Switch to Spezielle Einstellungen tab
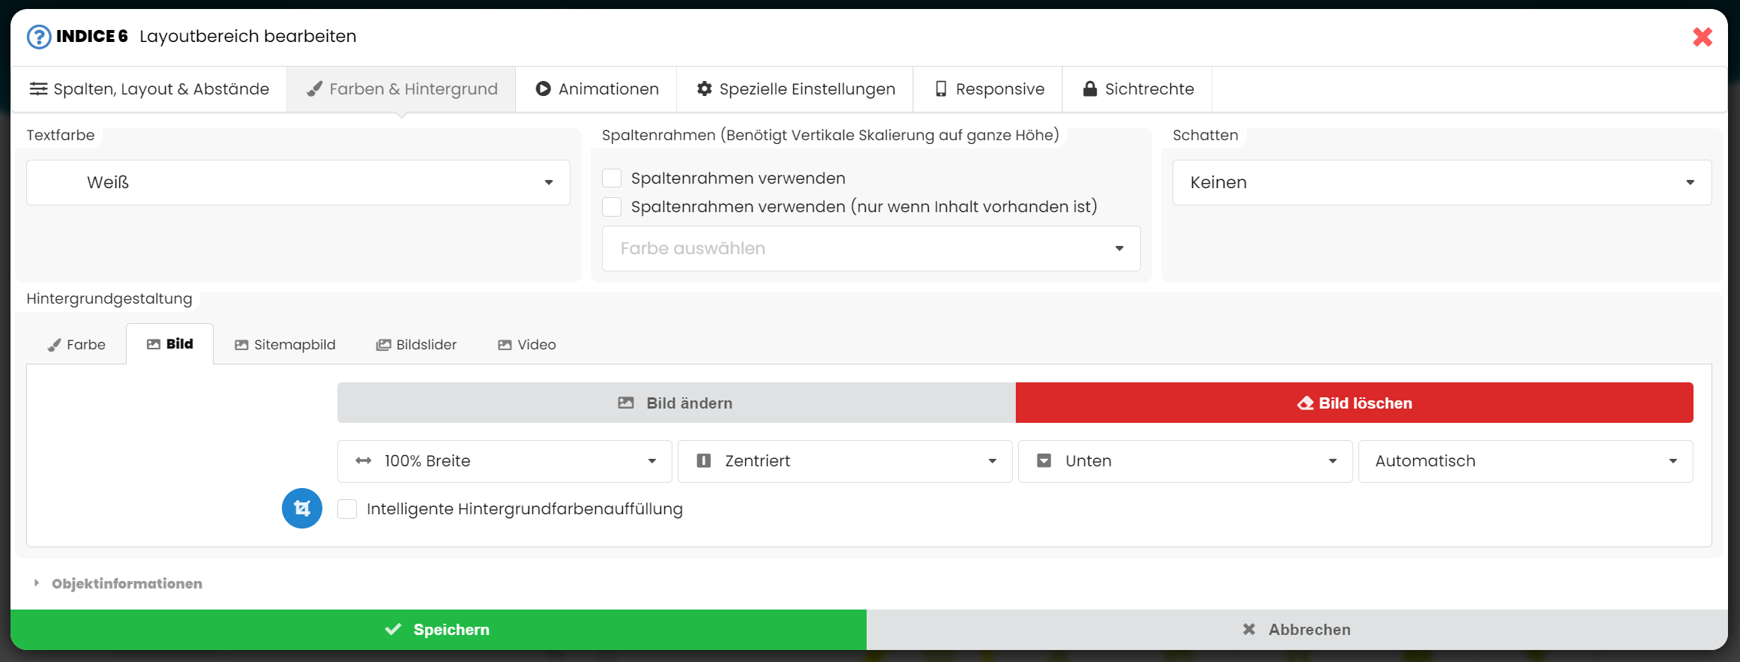Viewport: 1740px width, 662px height. [x=795, y=89]
